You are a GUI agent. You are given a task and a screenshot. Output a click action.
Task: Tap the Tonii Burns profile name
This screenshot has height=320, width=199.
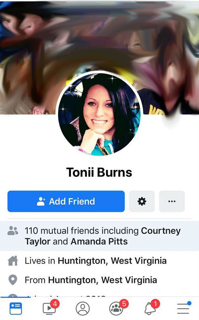99,172
